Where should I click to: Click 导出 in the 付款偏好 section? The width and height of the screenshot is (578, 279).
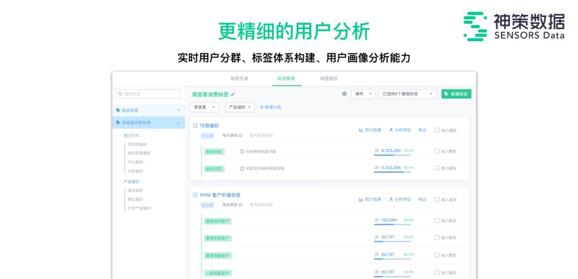(422, 130)
